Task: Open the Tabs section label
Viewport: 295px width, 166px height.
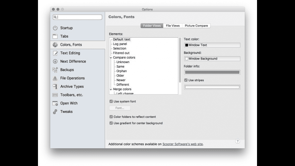Action: click(x=64, y=36)
